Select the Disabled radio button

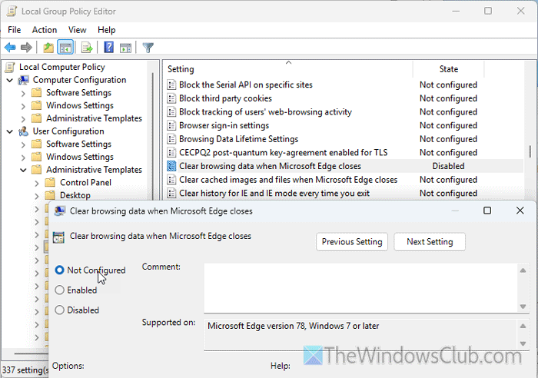[x=59, y=310]
